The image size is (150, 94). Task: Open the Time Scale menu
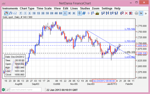[44, 8]
